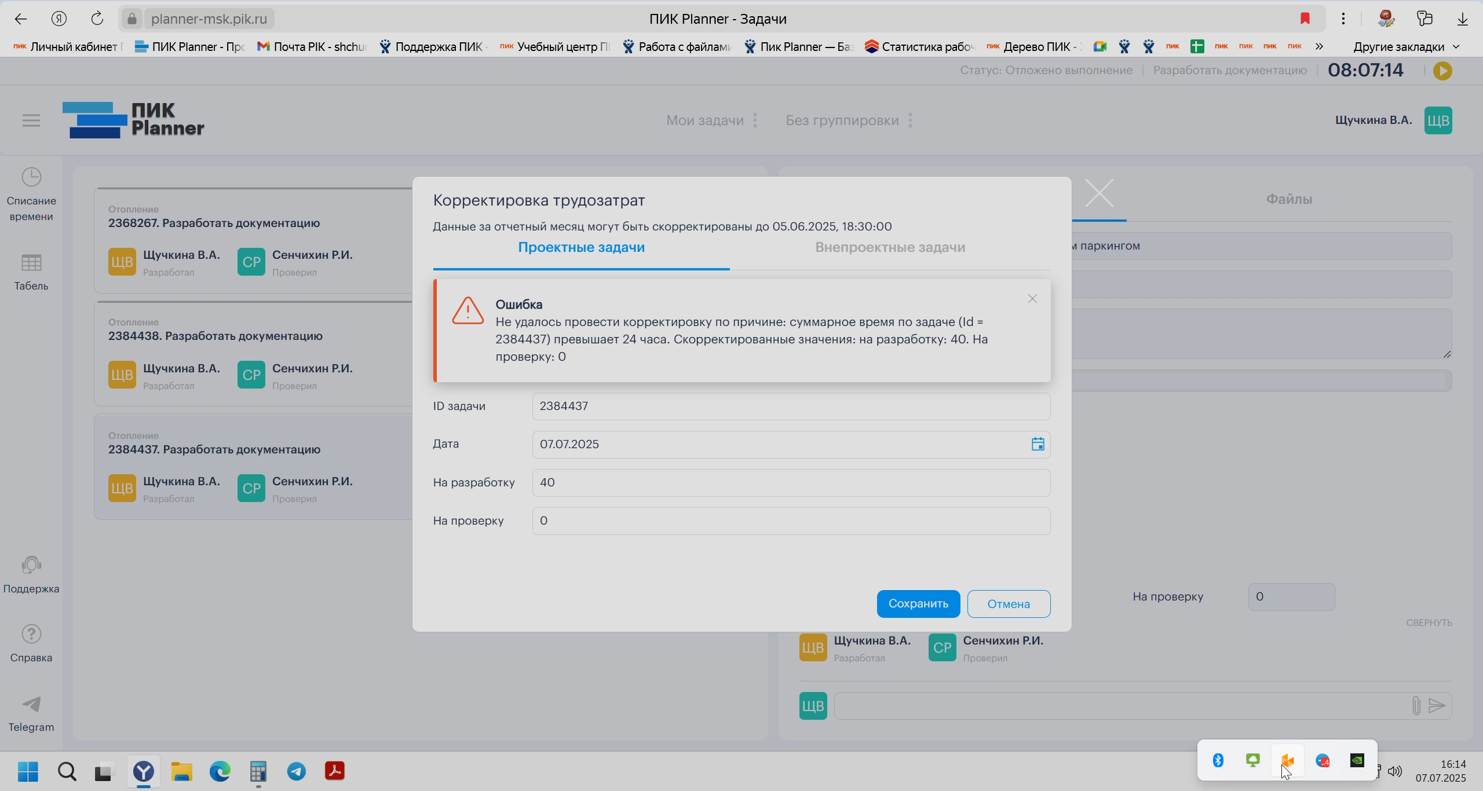Close the task details panel with X
1483x791 pixels.
[1099, 193]
